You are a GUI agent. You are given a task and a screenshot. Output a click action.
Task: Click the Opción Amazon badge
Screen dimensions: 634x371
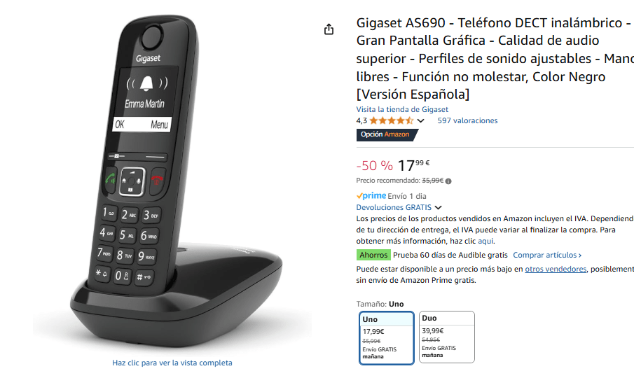[387, 134]
